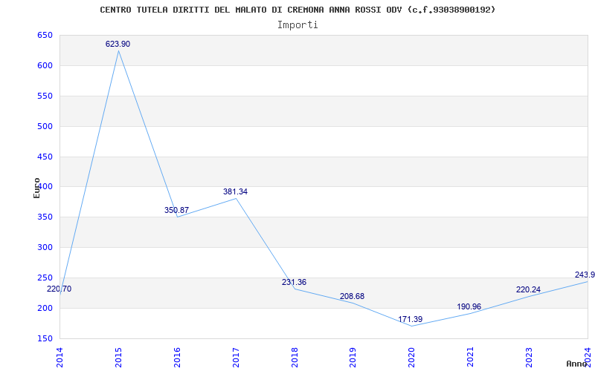Image resolution: width=595 pixels, height=371 pixels.
Task: Click the 171.39 lowest value label
Action: pyautogui.click(x=411, y=319)
